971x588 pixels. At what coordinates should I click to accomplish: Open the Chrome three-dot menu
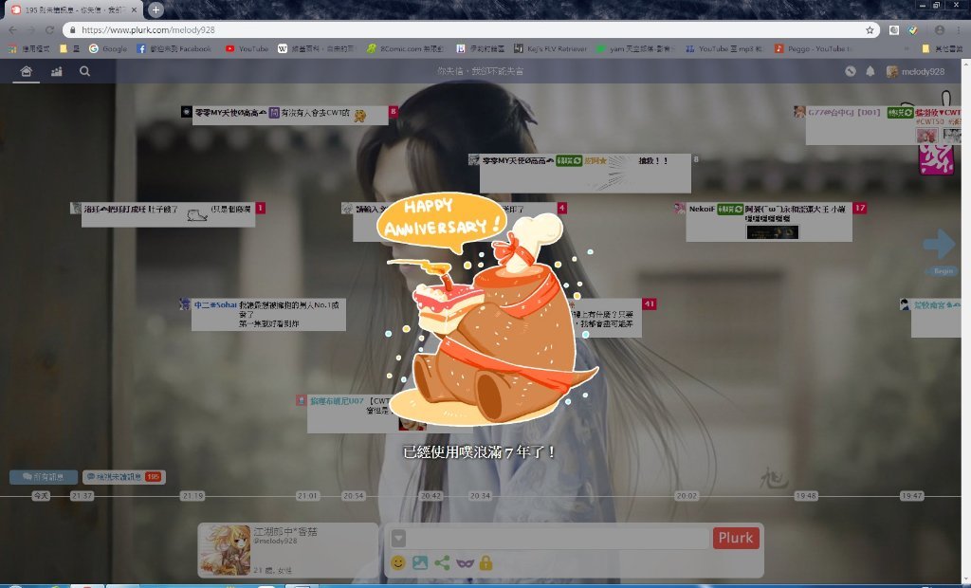click(x=959, y=29)
